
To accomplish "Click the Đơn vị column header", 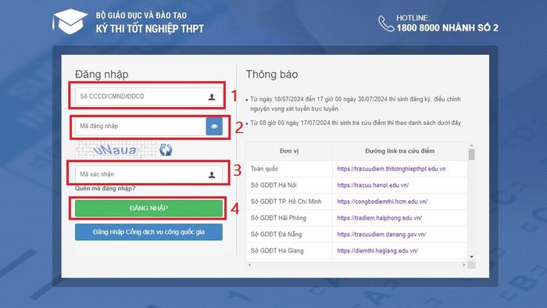I will click(289, 151).
